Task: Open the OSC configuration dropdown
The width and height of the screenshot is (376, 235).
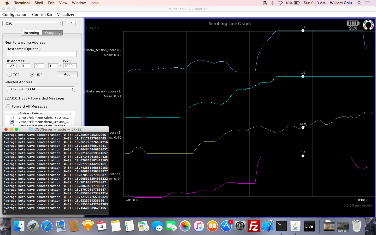Action: [33, 23]
